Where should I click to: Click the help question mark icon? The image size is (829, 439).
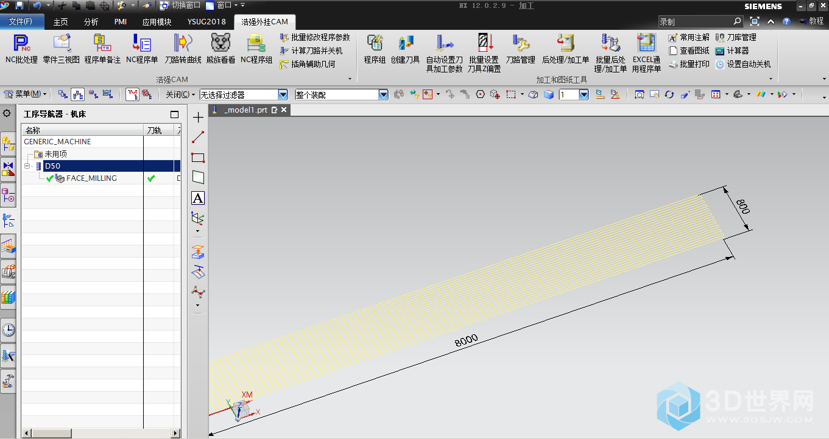click(786, 21)
